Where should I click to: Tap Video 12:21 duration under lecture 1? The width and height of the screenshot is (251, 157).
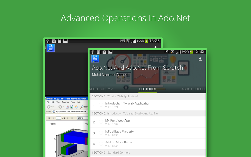tap(112, 107)
